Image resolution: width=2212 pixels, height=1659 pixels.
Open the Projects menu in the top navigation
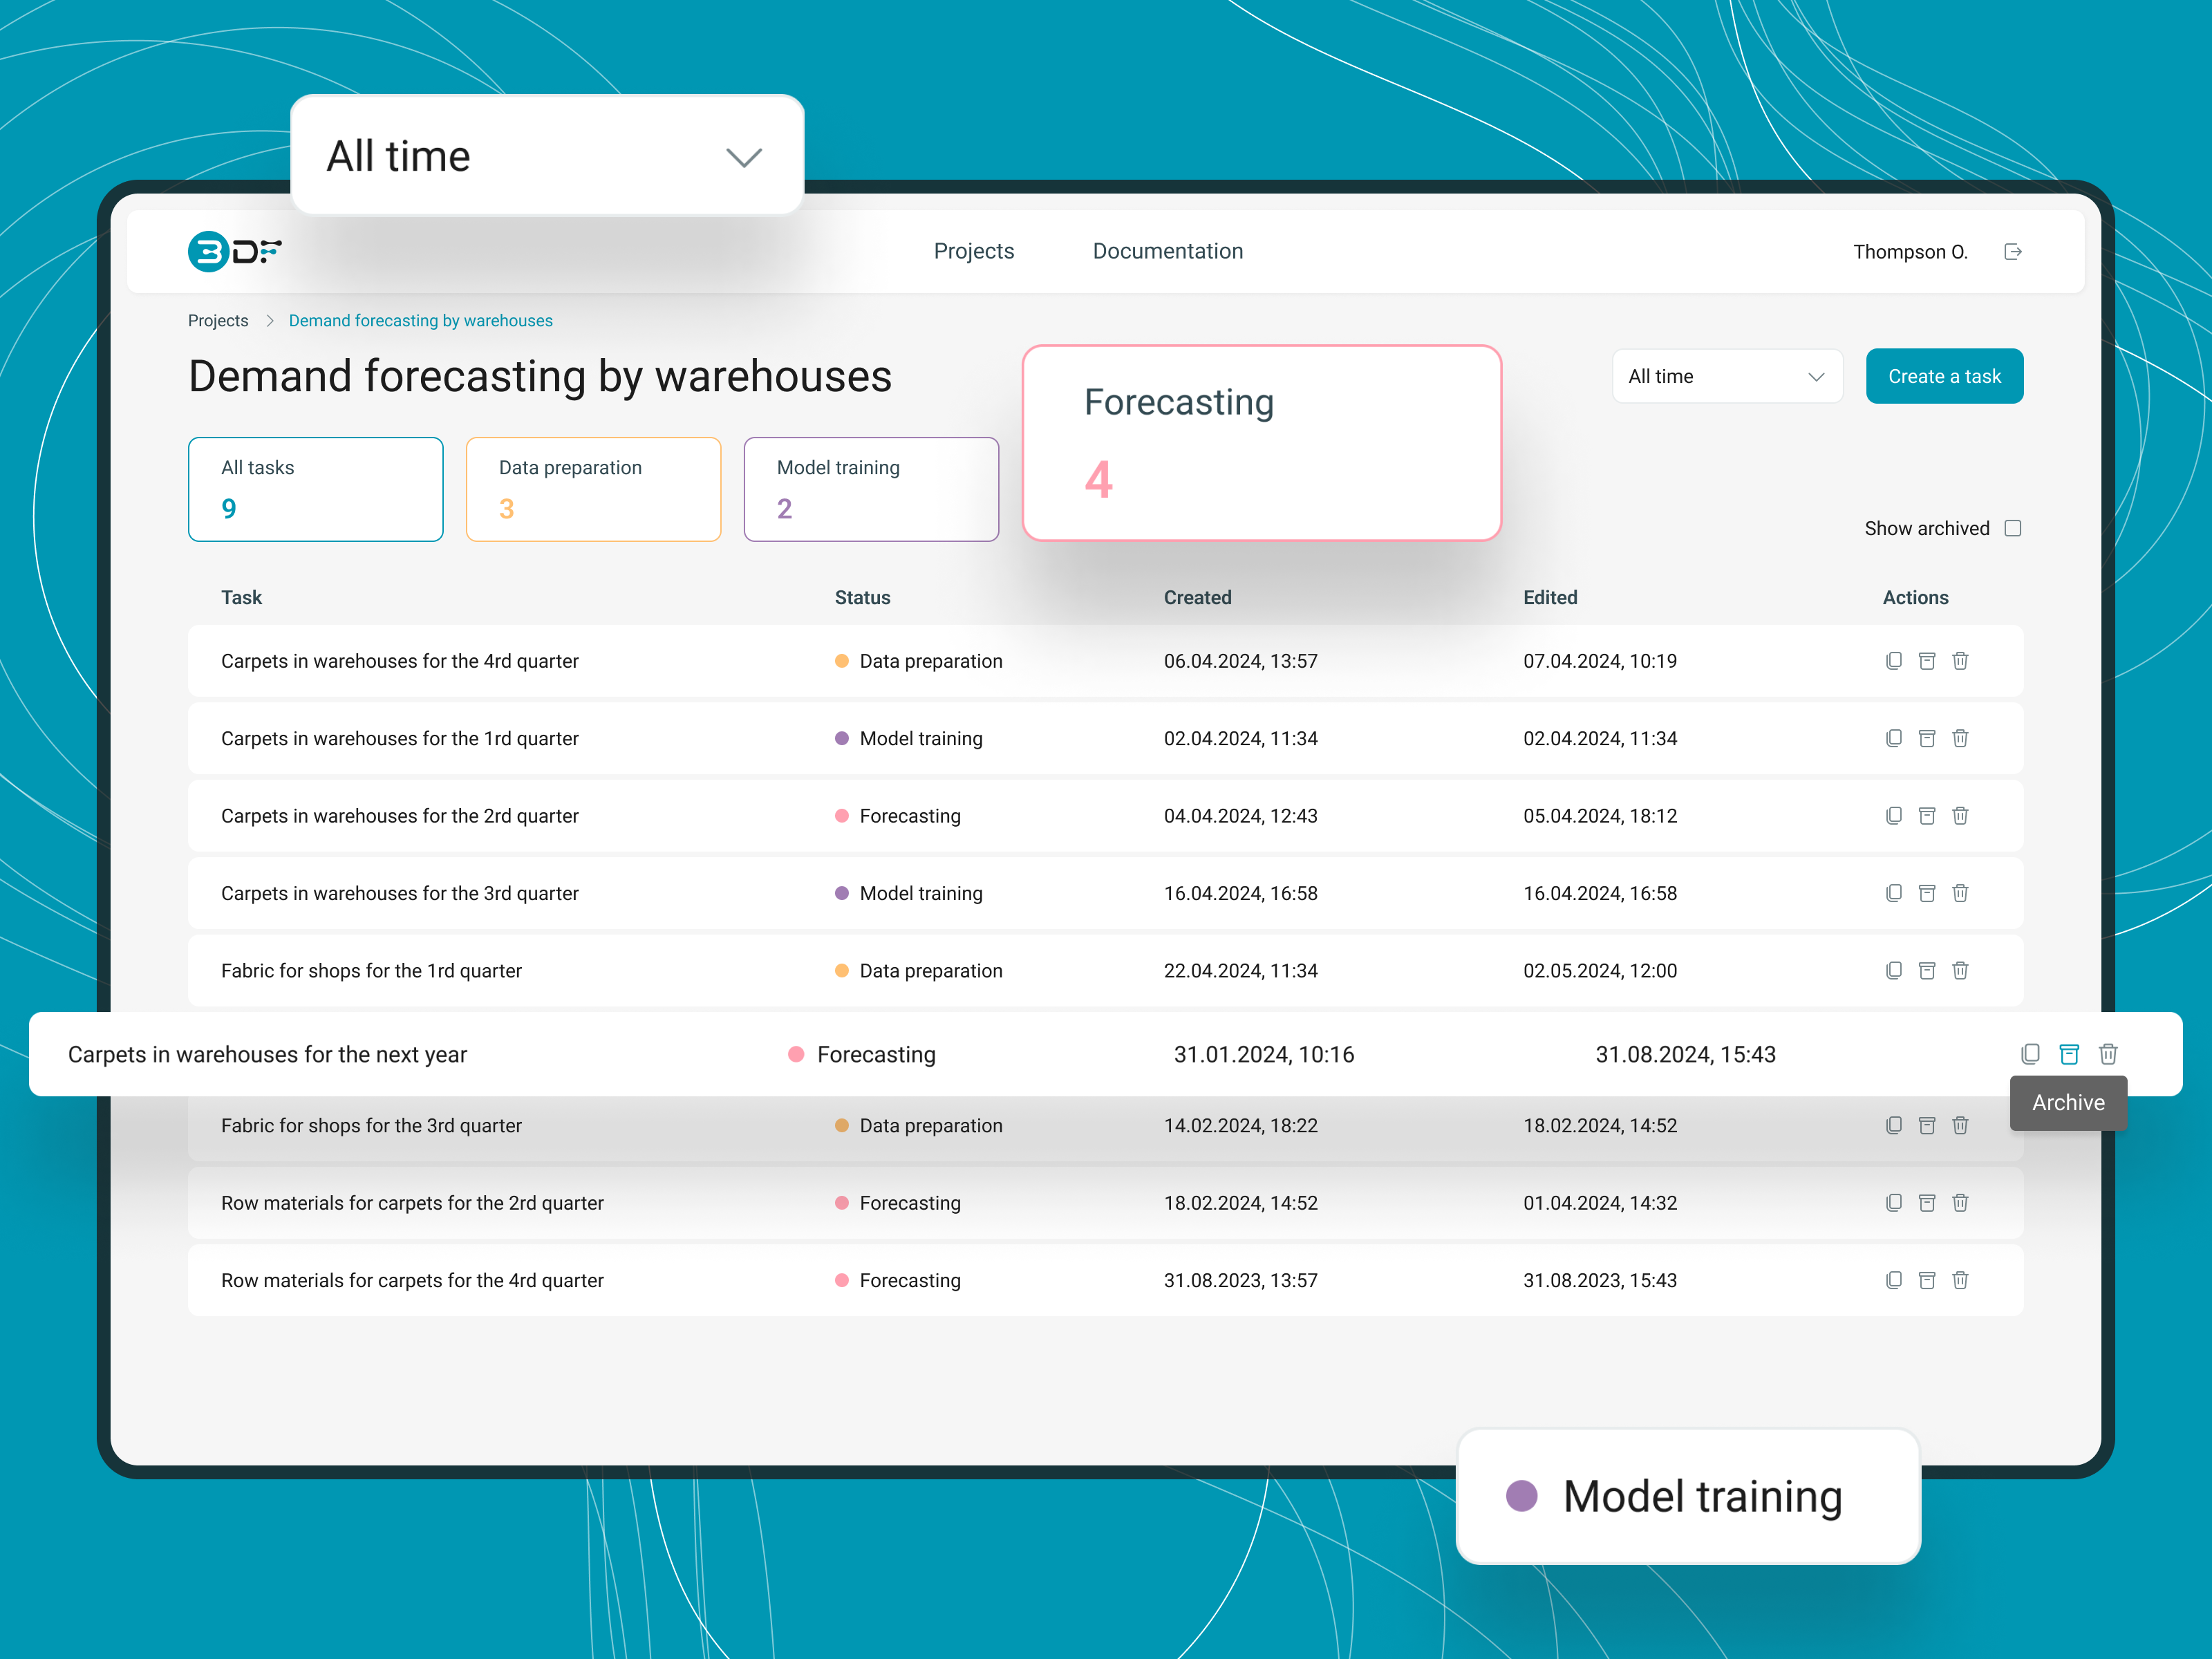click(973, 252)
